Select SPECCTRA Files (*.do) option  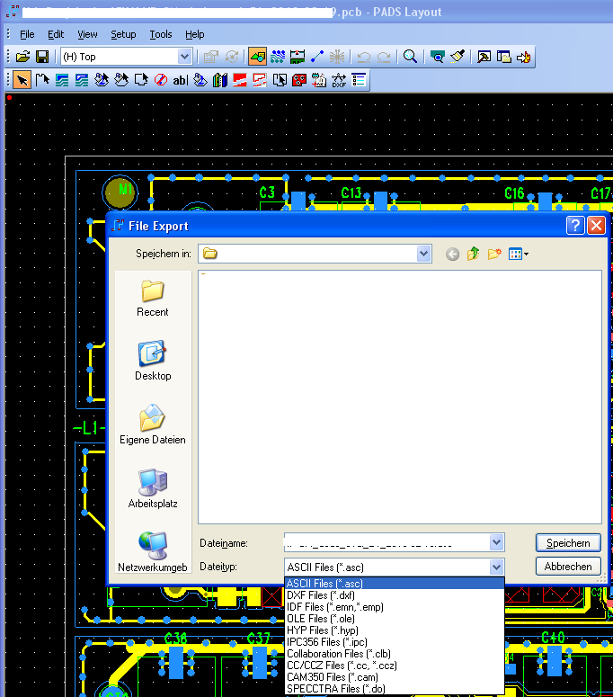click(395, 689)
